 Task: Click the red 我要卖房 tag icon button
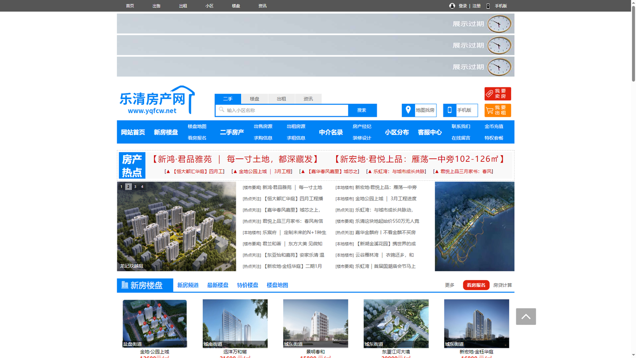coord(498,94)
